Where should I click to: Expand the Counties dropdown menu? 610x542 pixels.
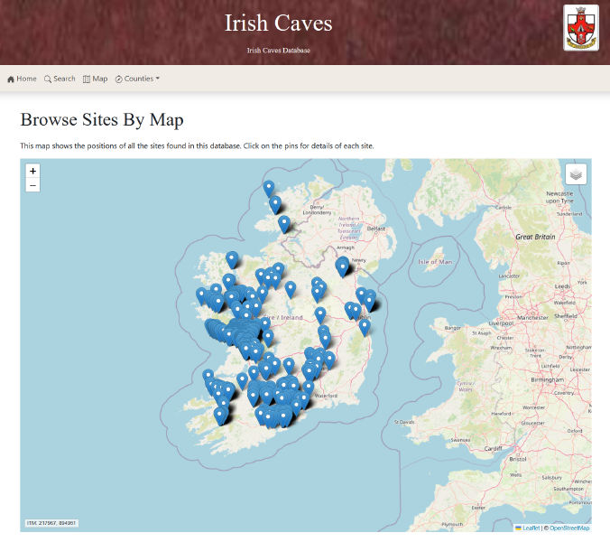coord(137,79)
